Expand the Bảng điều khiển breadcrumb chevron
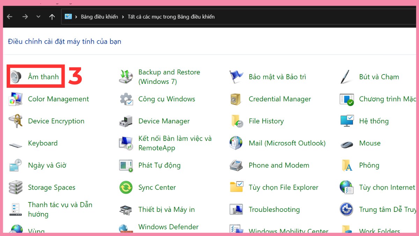The height and width of the screenshot is (236, 419). pos(123,17)
